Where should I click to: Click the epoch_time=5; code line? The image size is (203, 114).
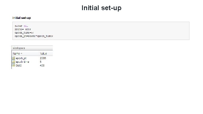(x=24, y=33)
